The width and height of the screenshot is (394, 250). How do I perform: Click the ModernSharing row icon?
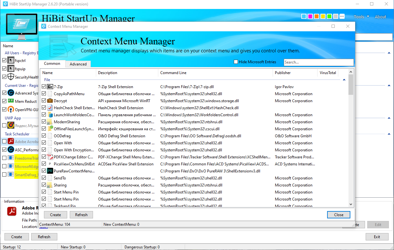[x=50, y=122]
